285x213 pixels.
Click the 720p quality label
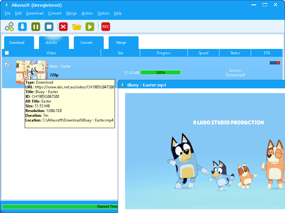[x=54, y=75]
